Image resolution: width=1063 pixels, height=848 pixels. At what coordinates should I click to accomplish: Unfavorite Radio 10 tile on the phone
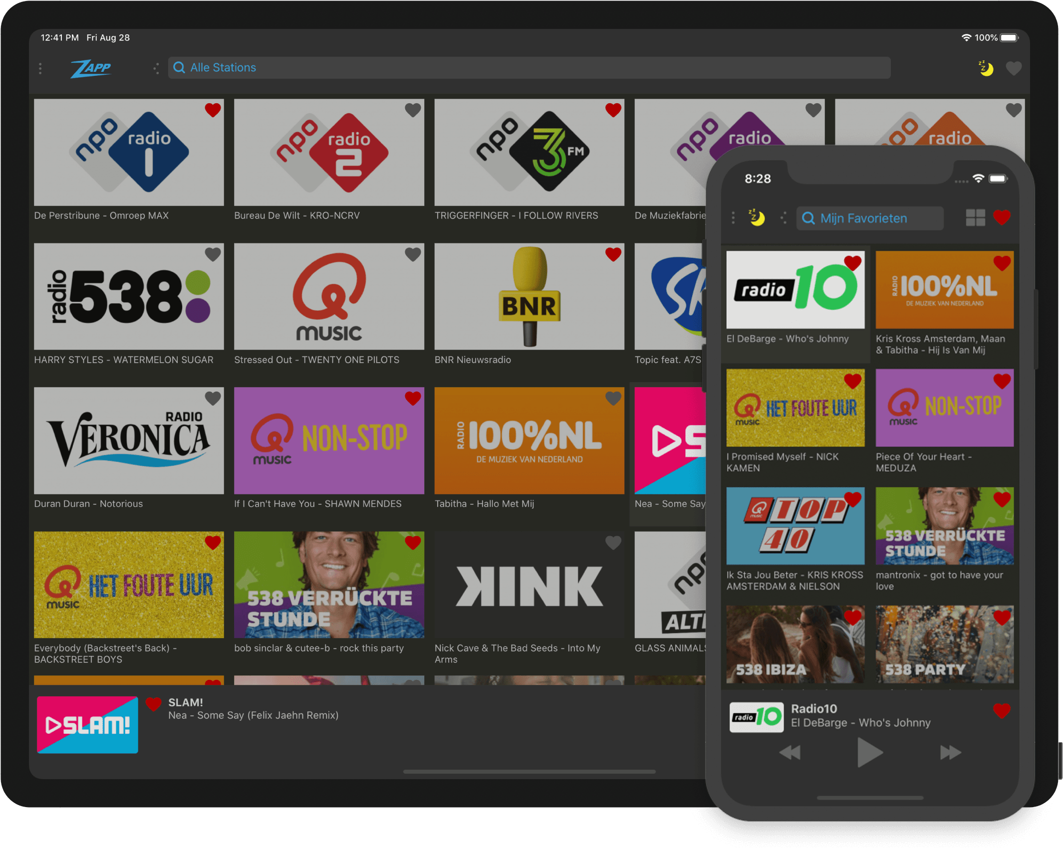[x=852, y=262]
